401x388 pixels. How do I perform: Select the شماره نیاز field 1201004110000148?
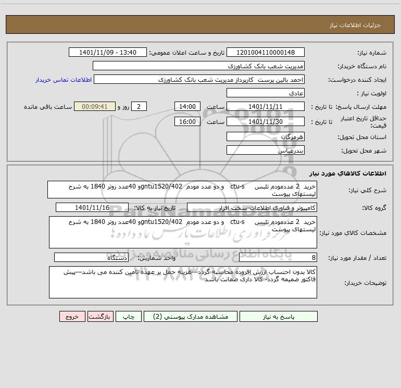pos(266,52)
